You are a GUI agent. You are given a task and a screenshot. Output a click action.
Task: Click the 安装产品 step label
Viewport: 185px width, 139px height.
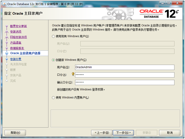pyautogui.click(x=16, y=75)
